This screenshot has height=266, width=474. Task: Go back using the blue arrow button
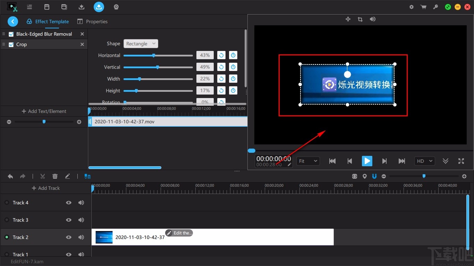[x=13, y=21]
